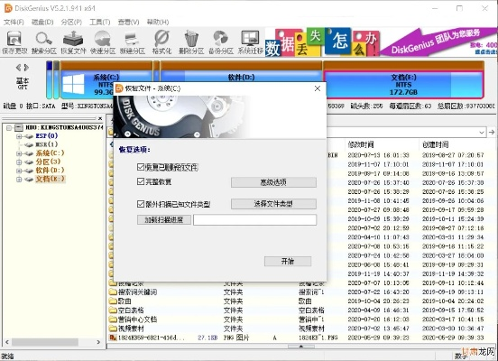Select the 视频素材 folder
The width and height of the screenshot is (498, 361).
coord(131,329)
